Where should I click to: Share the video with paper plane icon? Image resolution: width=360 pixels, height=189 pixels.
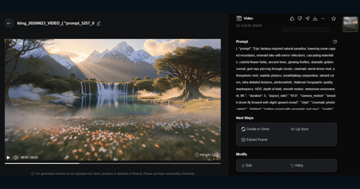[307, 19]
